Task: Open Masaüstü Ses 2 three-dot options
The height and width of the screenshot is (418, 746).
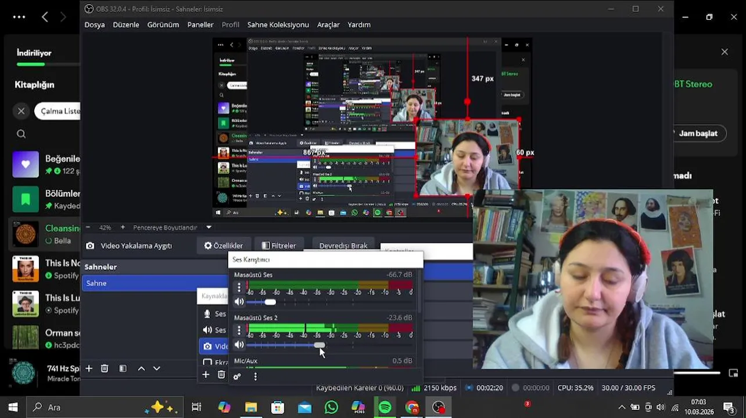Action: (x=239, y=330)
